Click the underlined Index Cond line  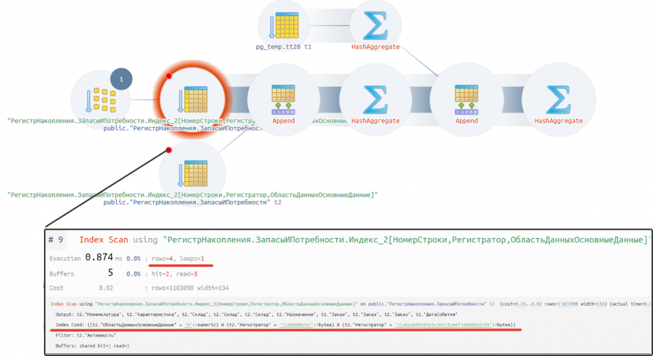pos(285,325)
